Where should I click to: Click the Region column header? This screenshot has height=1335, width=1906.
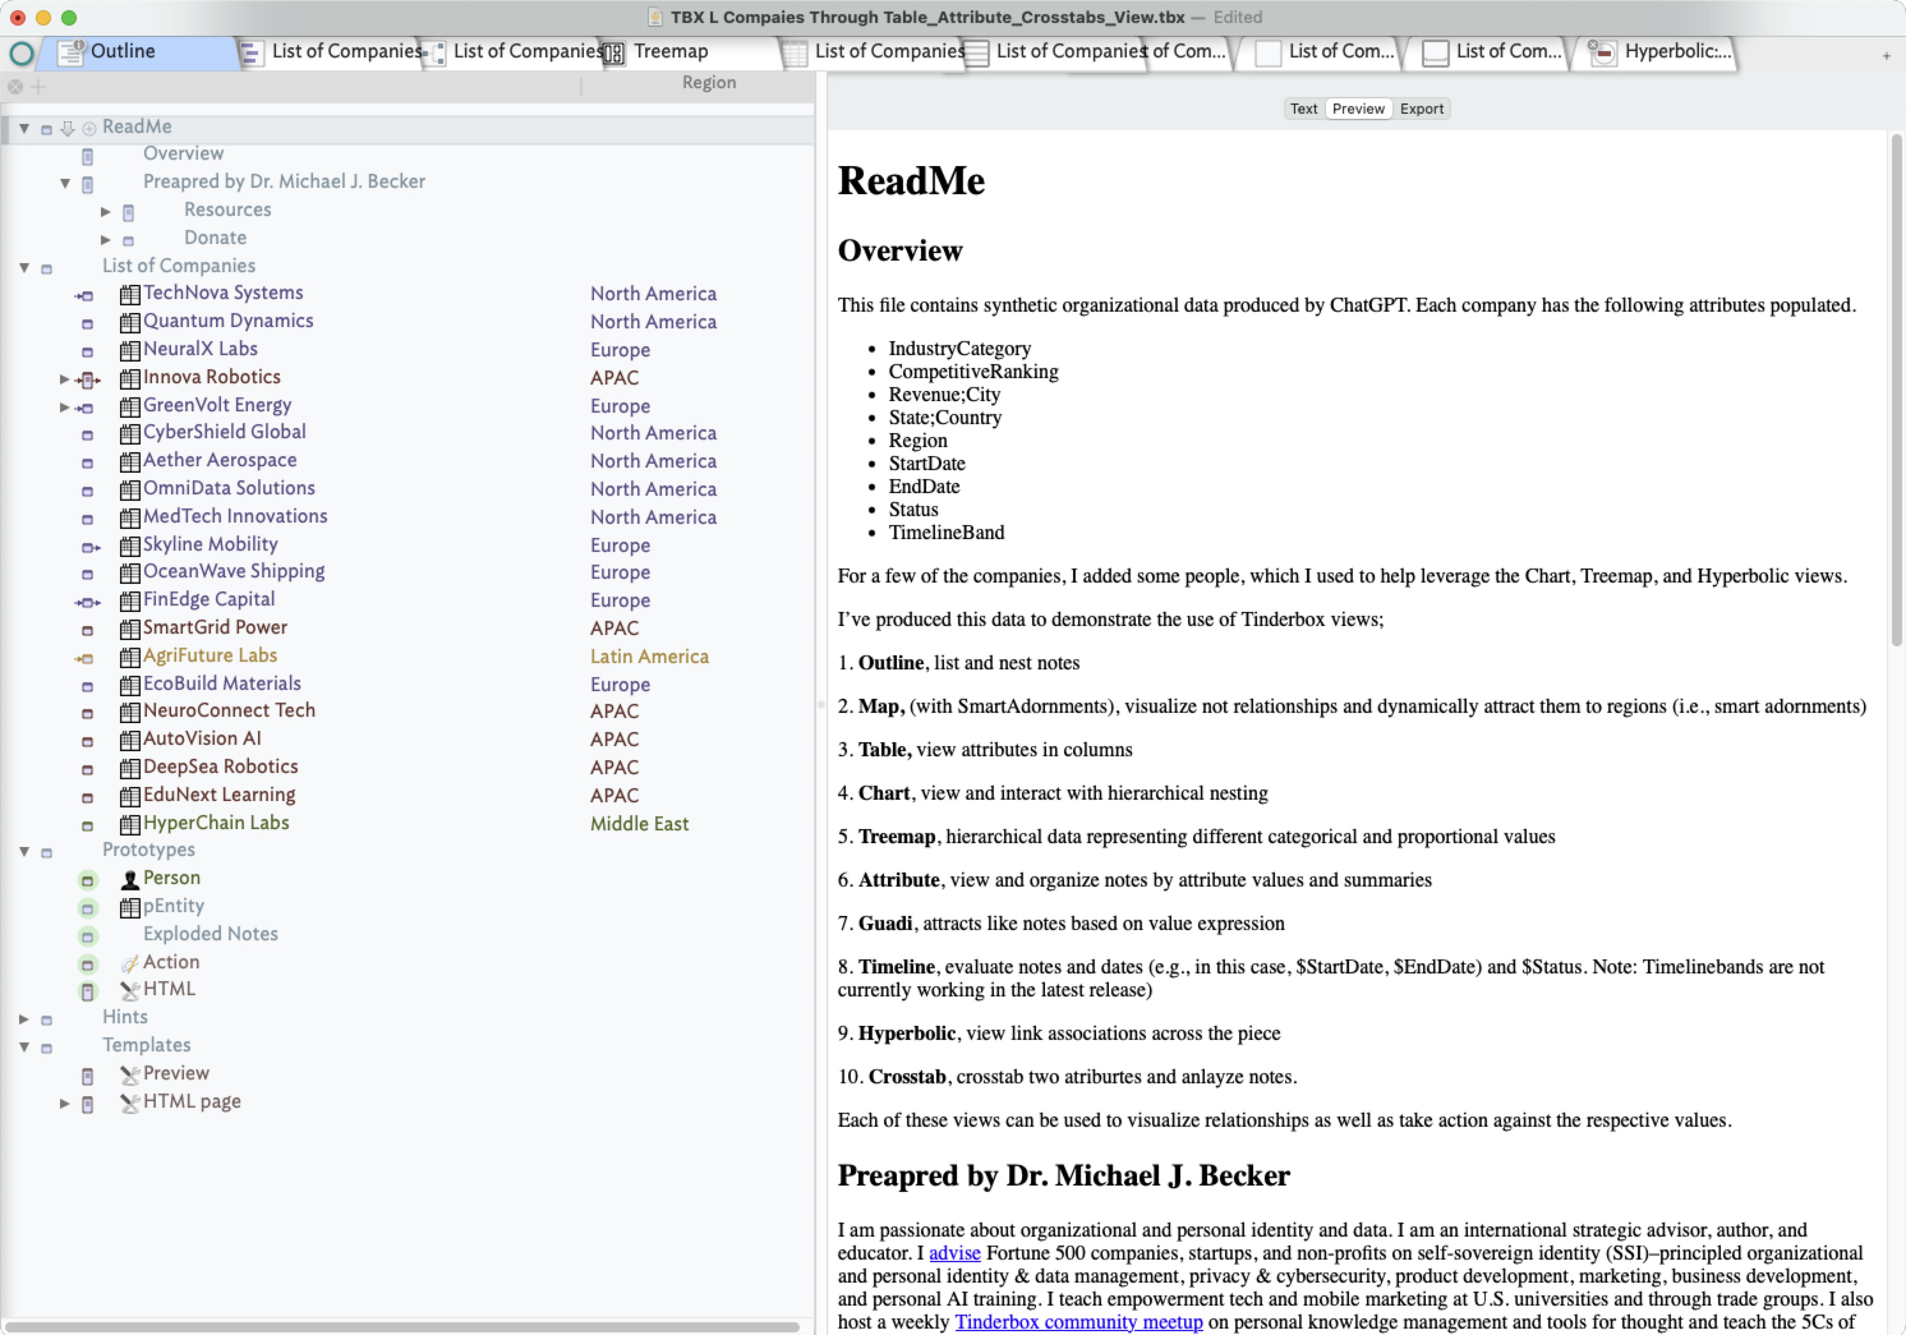(x=709, y=82)
